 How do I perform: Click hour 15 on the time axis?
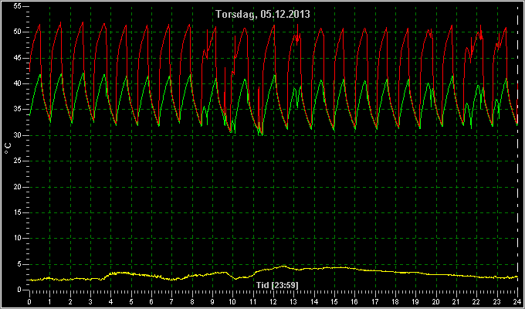(x=334, y=302)
